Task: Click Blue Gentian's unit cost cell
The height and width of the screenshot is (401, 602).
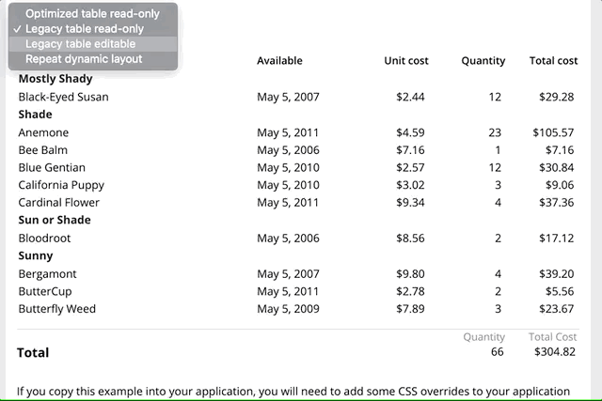Action: [410, 167]
